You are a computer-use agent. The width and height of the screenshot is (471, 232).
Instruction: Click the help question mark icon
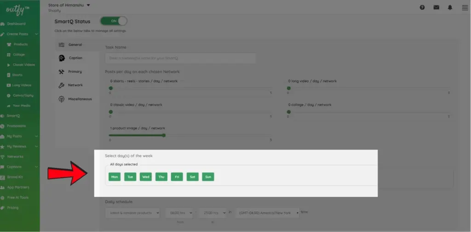coord(422,7)
